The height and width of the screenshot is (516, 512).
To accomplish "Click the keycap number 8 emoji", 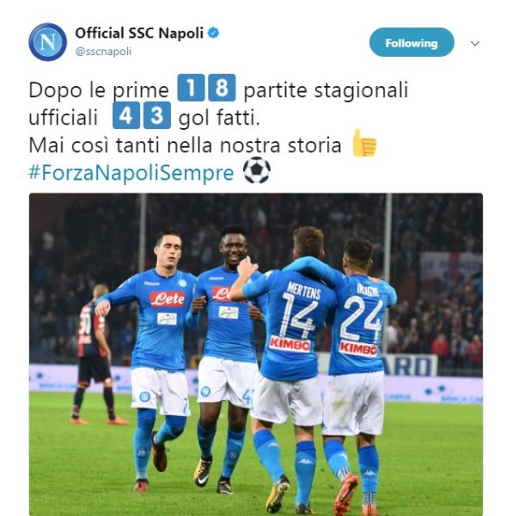I will pos(222,88).
